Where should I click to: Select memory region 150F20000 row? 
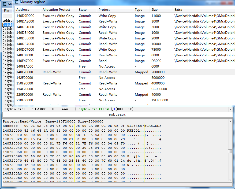(x=125, y=83)
